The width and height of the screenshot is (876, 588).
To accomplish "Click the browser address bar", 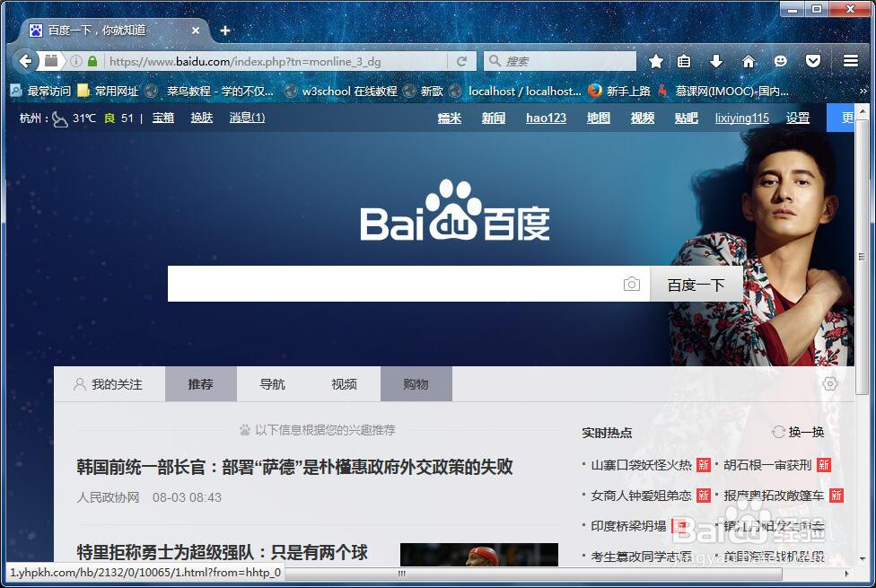I will pos(276,61).
